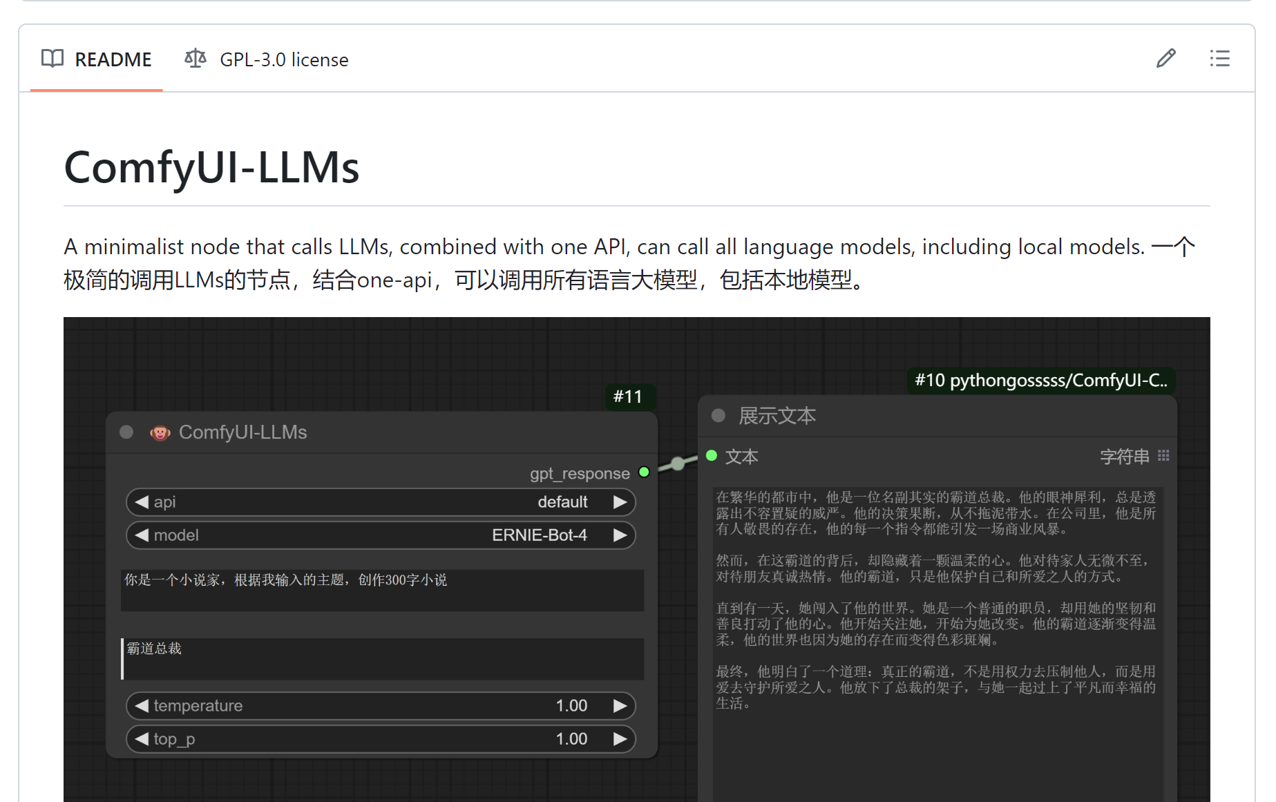The image size is (1276, 802).
Task: Click the 霸道总裁 prompt text field
Action: pos(382,659)
